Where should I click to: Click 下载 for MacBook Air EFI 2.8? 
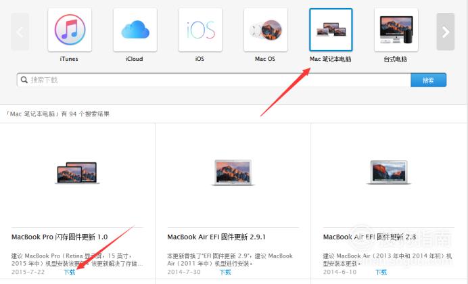pyautogui.click(x=381, y=272)
